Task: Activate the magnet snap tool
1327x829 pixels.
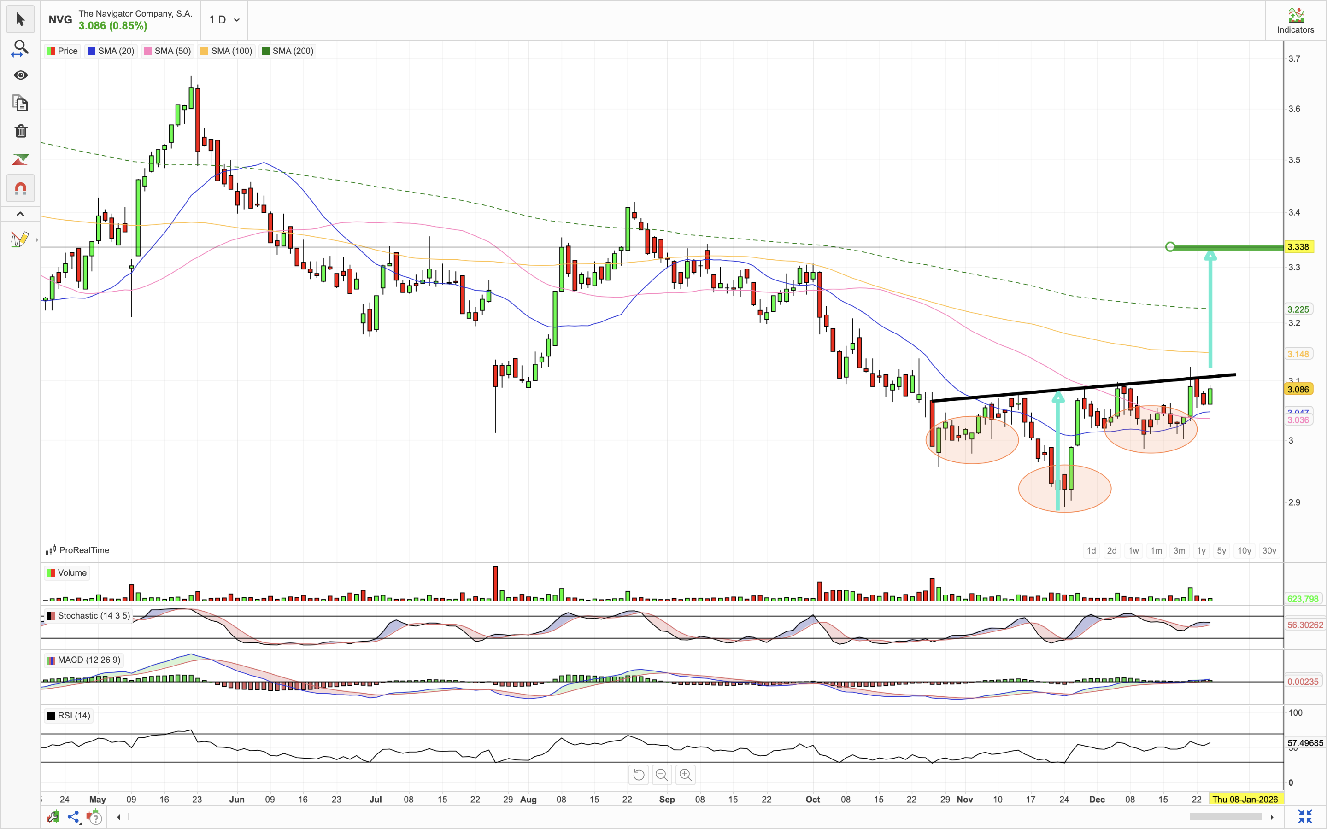Action: pos(20,189)
